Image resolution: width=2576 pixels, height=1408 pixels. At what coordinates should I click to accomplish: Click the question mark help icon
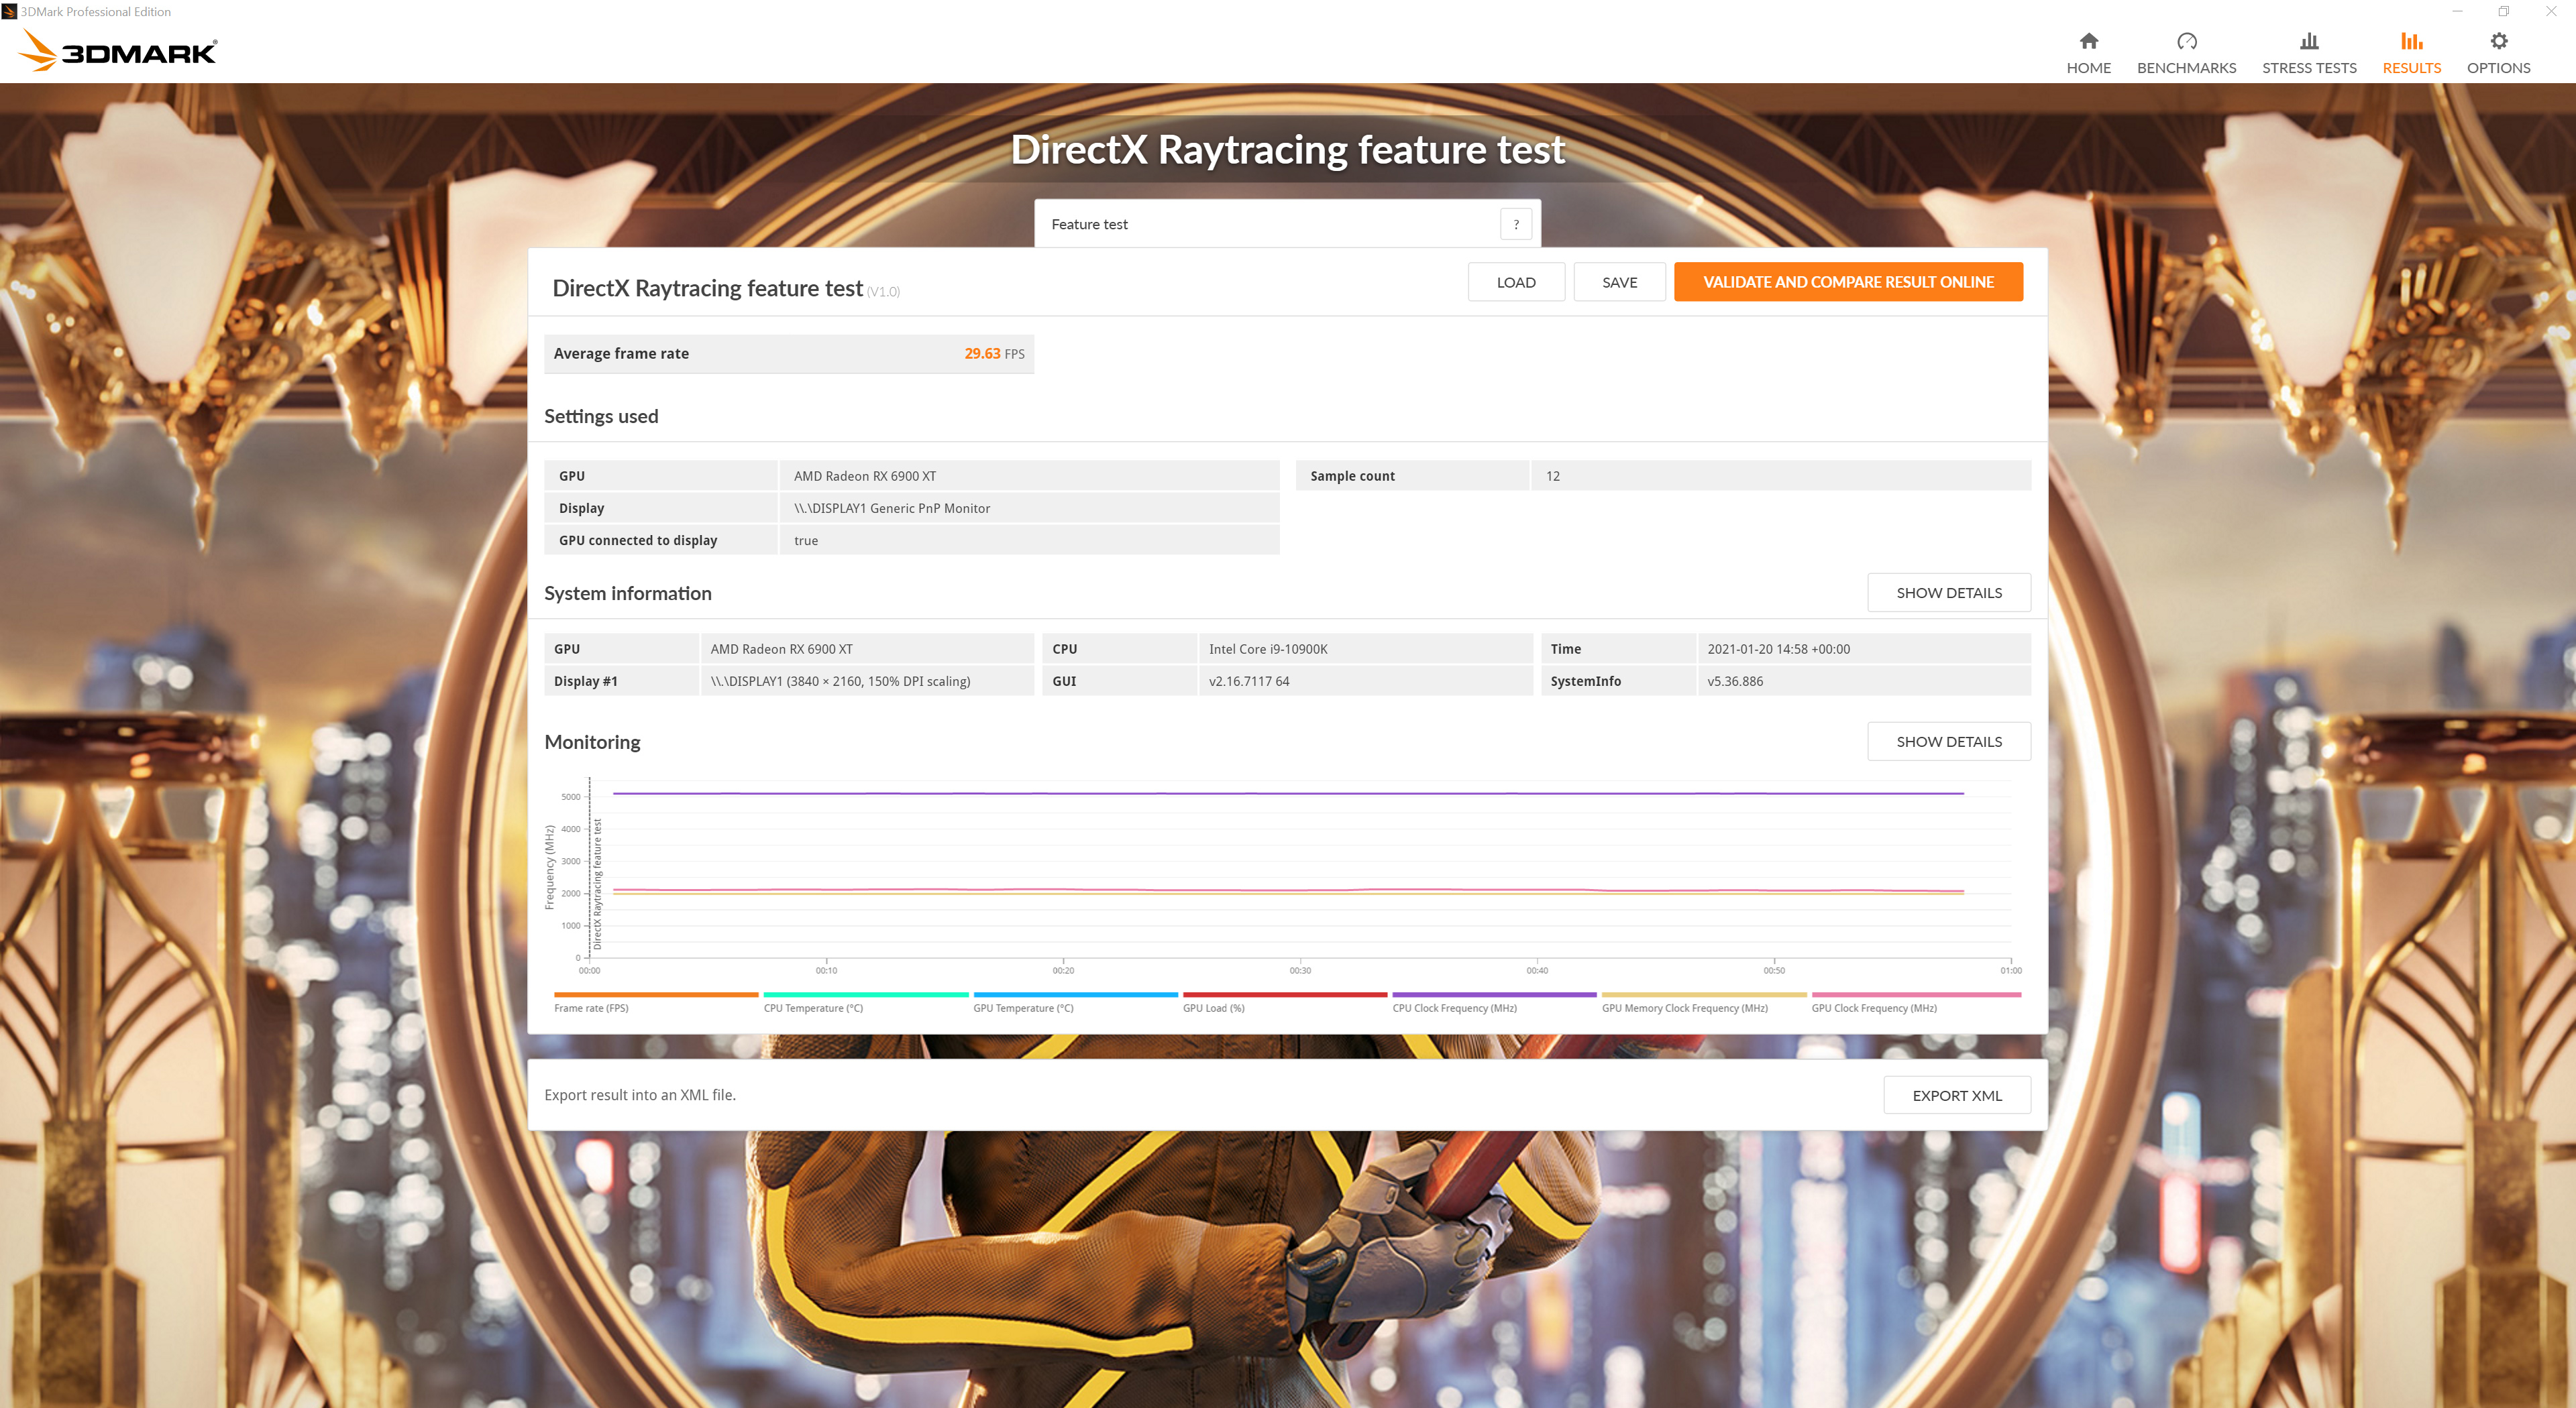[1515, 224]
